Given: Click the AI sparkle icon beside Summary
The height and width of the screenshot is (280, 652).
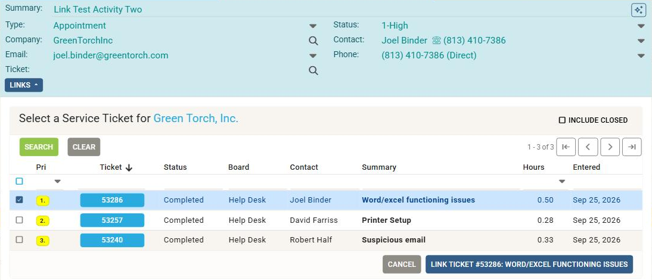Looking at the screenshot, I should 638,10.
